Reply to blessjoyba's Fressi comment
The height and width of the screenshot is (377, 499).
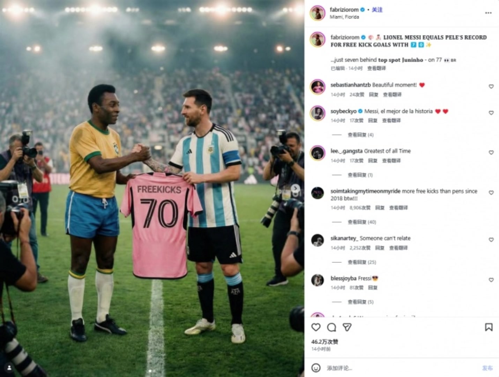click(x=373, y=288)
